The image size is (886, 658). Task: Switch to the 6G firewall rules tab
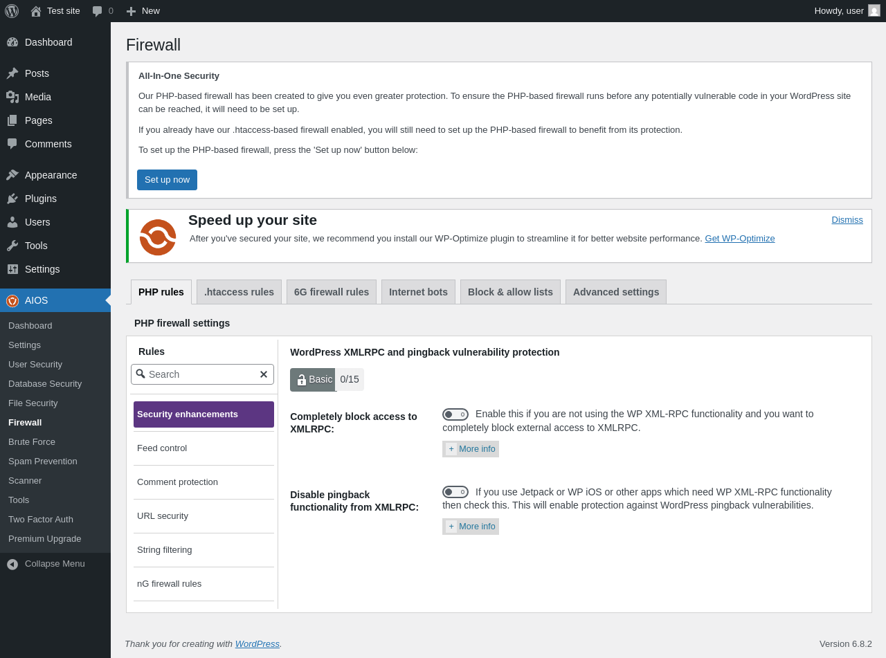pos(332,292)
